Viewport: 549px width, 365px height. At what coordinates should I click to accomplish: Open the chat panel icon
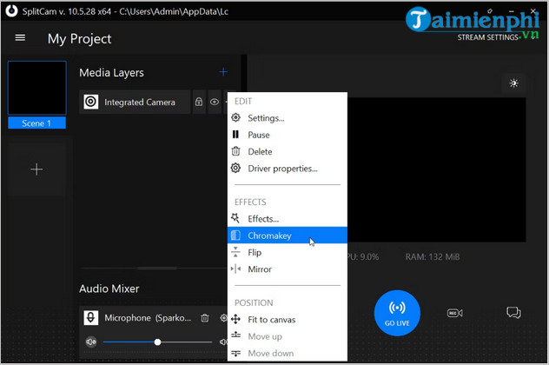point(513,313)
